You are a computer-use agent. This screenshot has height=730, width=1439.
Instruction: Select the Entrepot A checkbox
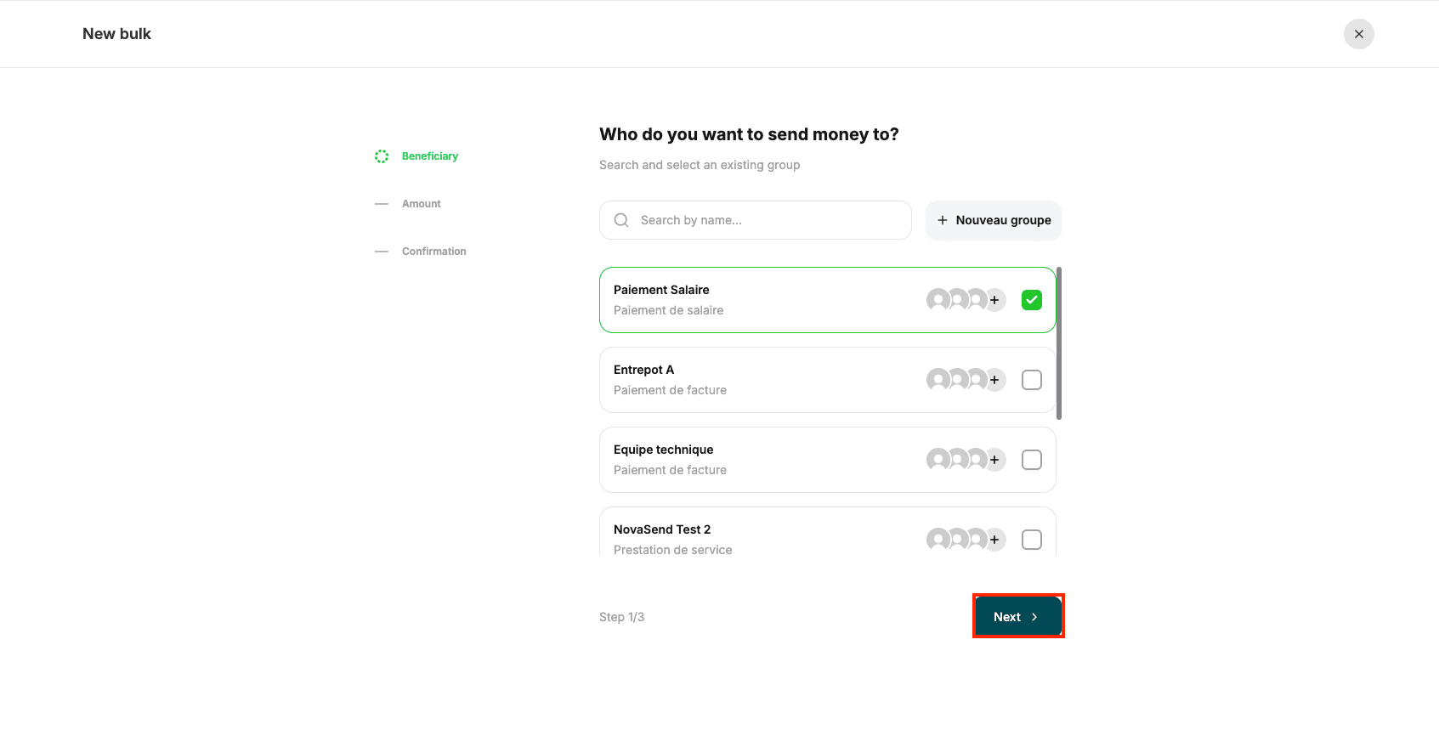pyautogui.click(x=1032, y=379)
